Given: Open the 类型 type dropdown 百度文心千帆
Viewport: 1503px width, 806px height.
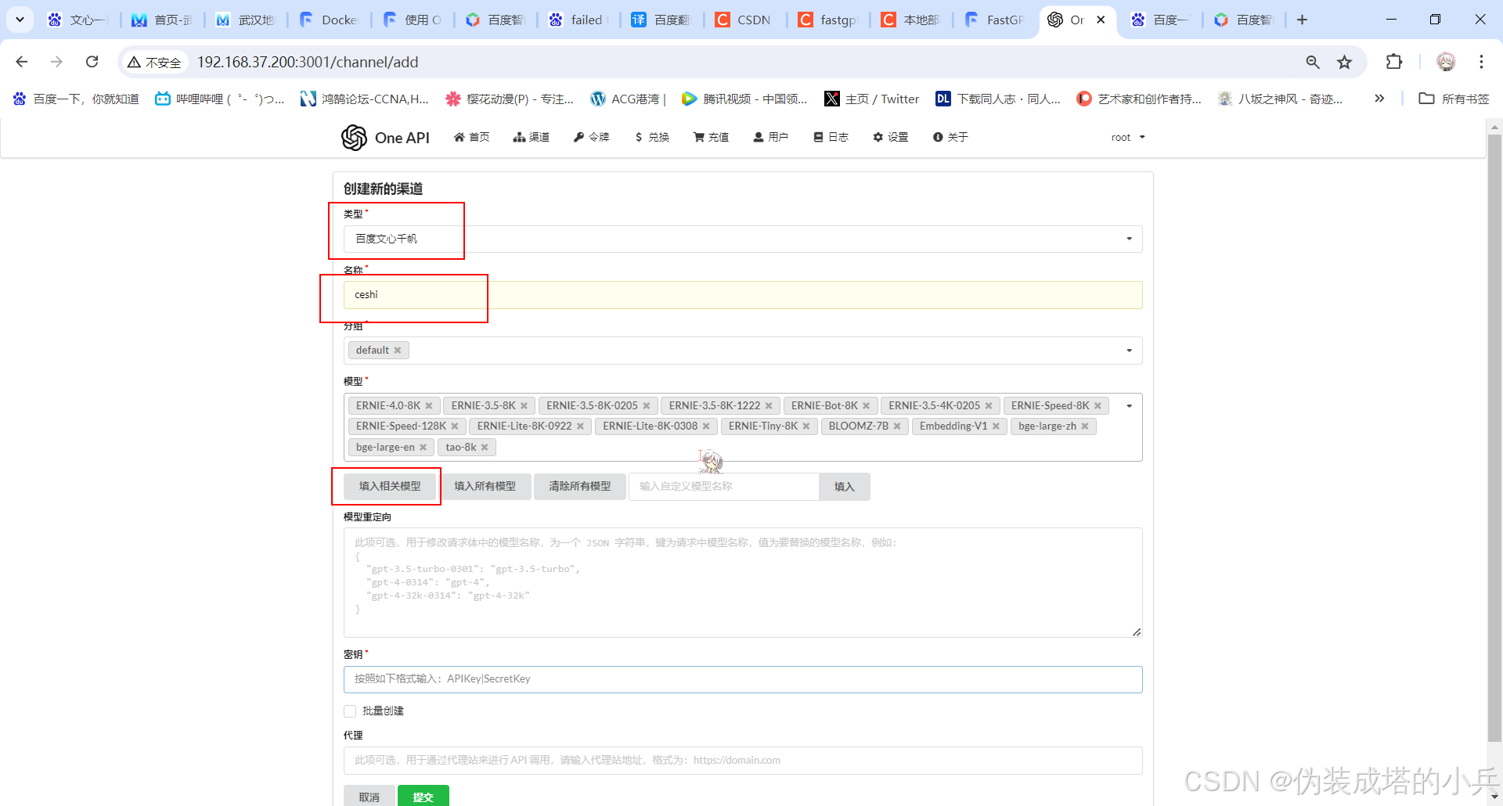Looking at the screenshot, I should pyautogui.click(x=743, y=239).
